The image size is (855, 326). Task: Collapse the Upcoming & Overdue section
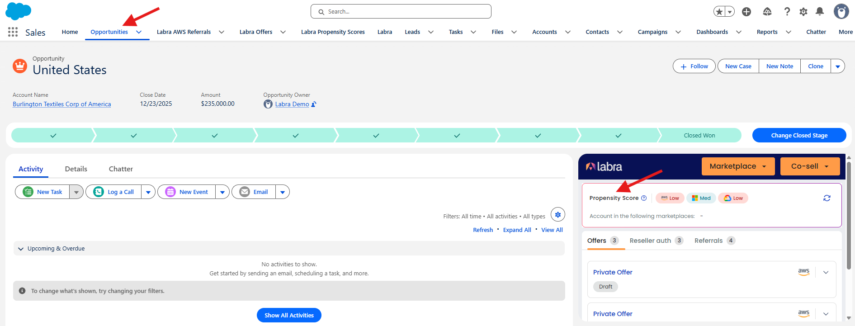click(21, 249)
